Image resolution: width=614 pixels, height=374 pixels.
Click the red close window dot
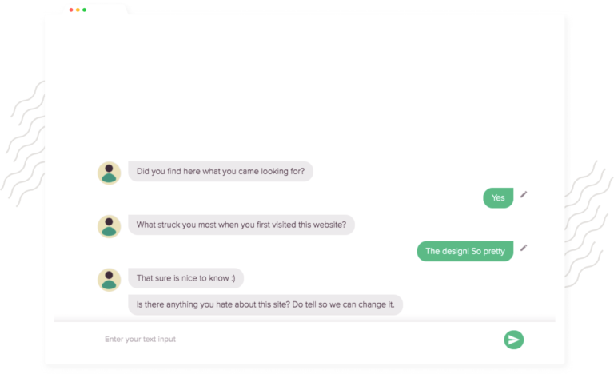71,10
